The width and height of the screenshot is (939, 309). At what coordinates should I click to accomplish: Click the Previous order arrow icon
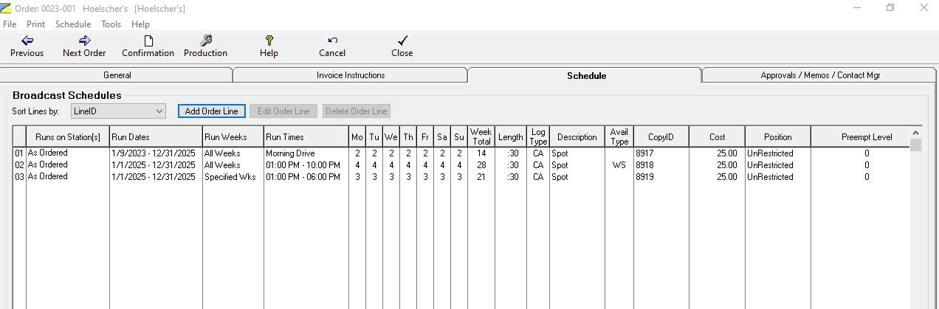[x=27, y=41]
